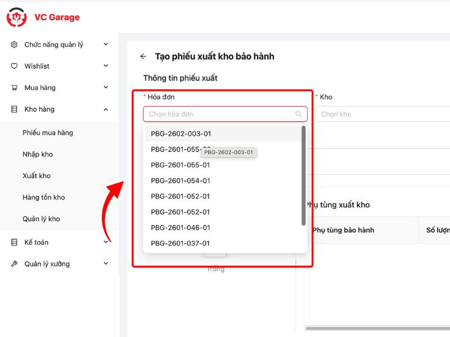Choose invoice PBG-2601-046-01 option

pos(181,227)
